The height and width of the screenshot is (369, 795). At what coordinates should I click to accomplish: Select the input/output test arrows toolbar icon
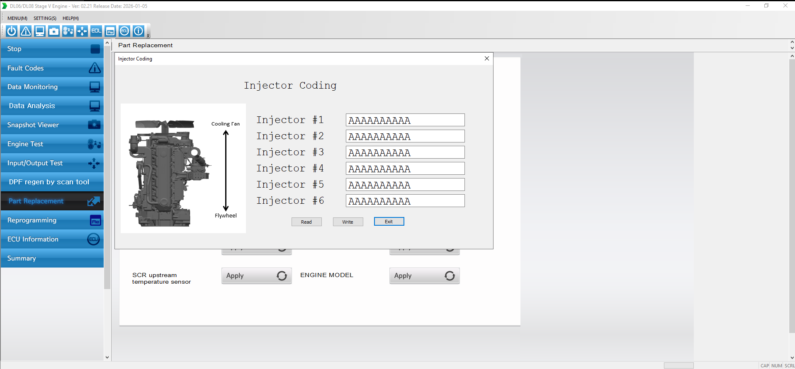[x=82, y=31]
